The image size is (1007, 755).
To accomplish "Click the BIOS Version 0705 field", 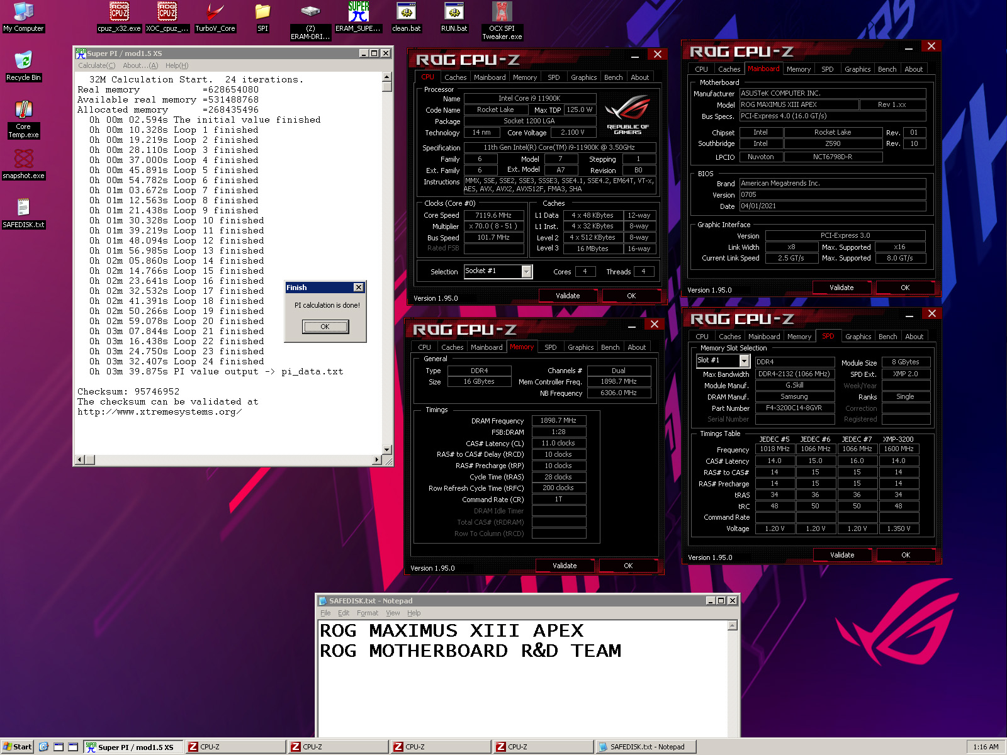I will [x=832, y=194].
